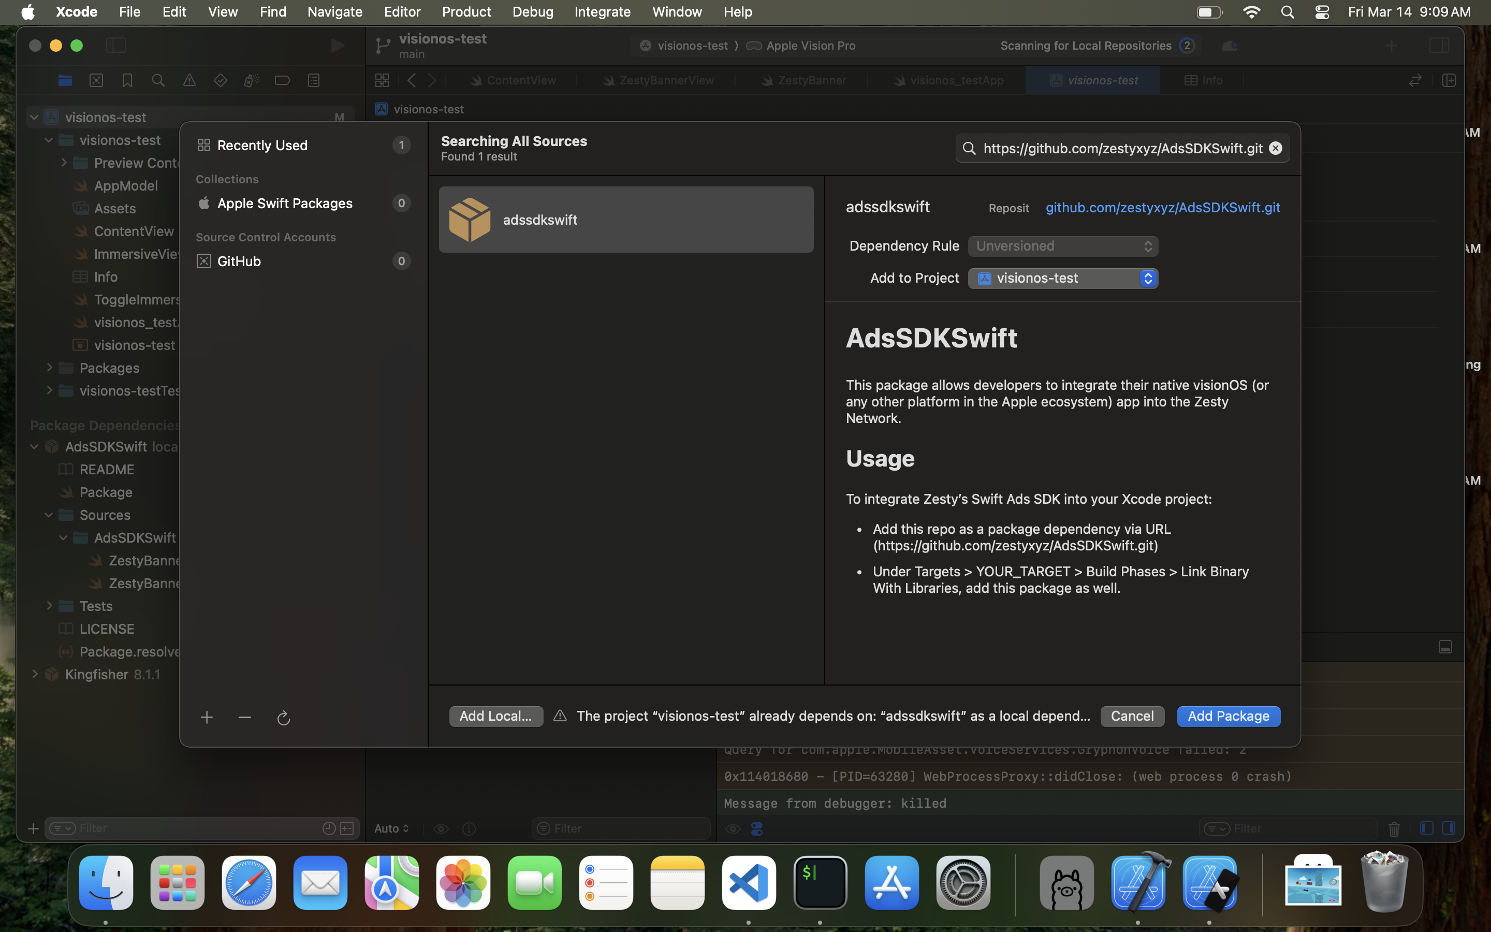Toggle the inspector panel at window top right
This screenshot has width=1491, height=932.
[x=1439, y=45]
